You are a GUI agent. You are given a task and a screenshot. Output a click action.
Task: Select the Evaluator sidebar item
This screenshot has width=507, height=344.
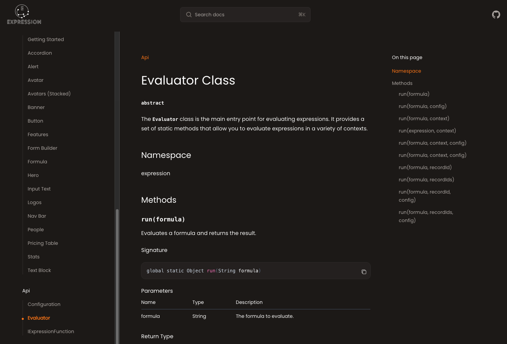point(39,318)
